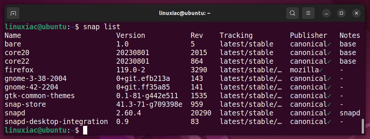Click the firefox snap name

[19, 70]
